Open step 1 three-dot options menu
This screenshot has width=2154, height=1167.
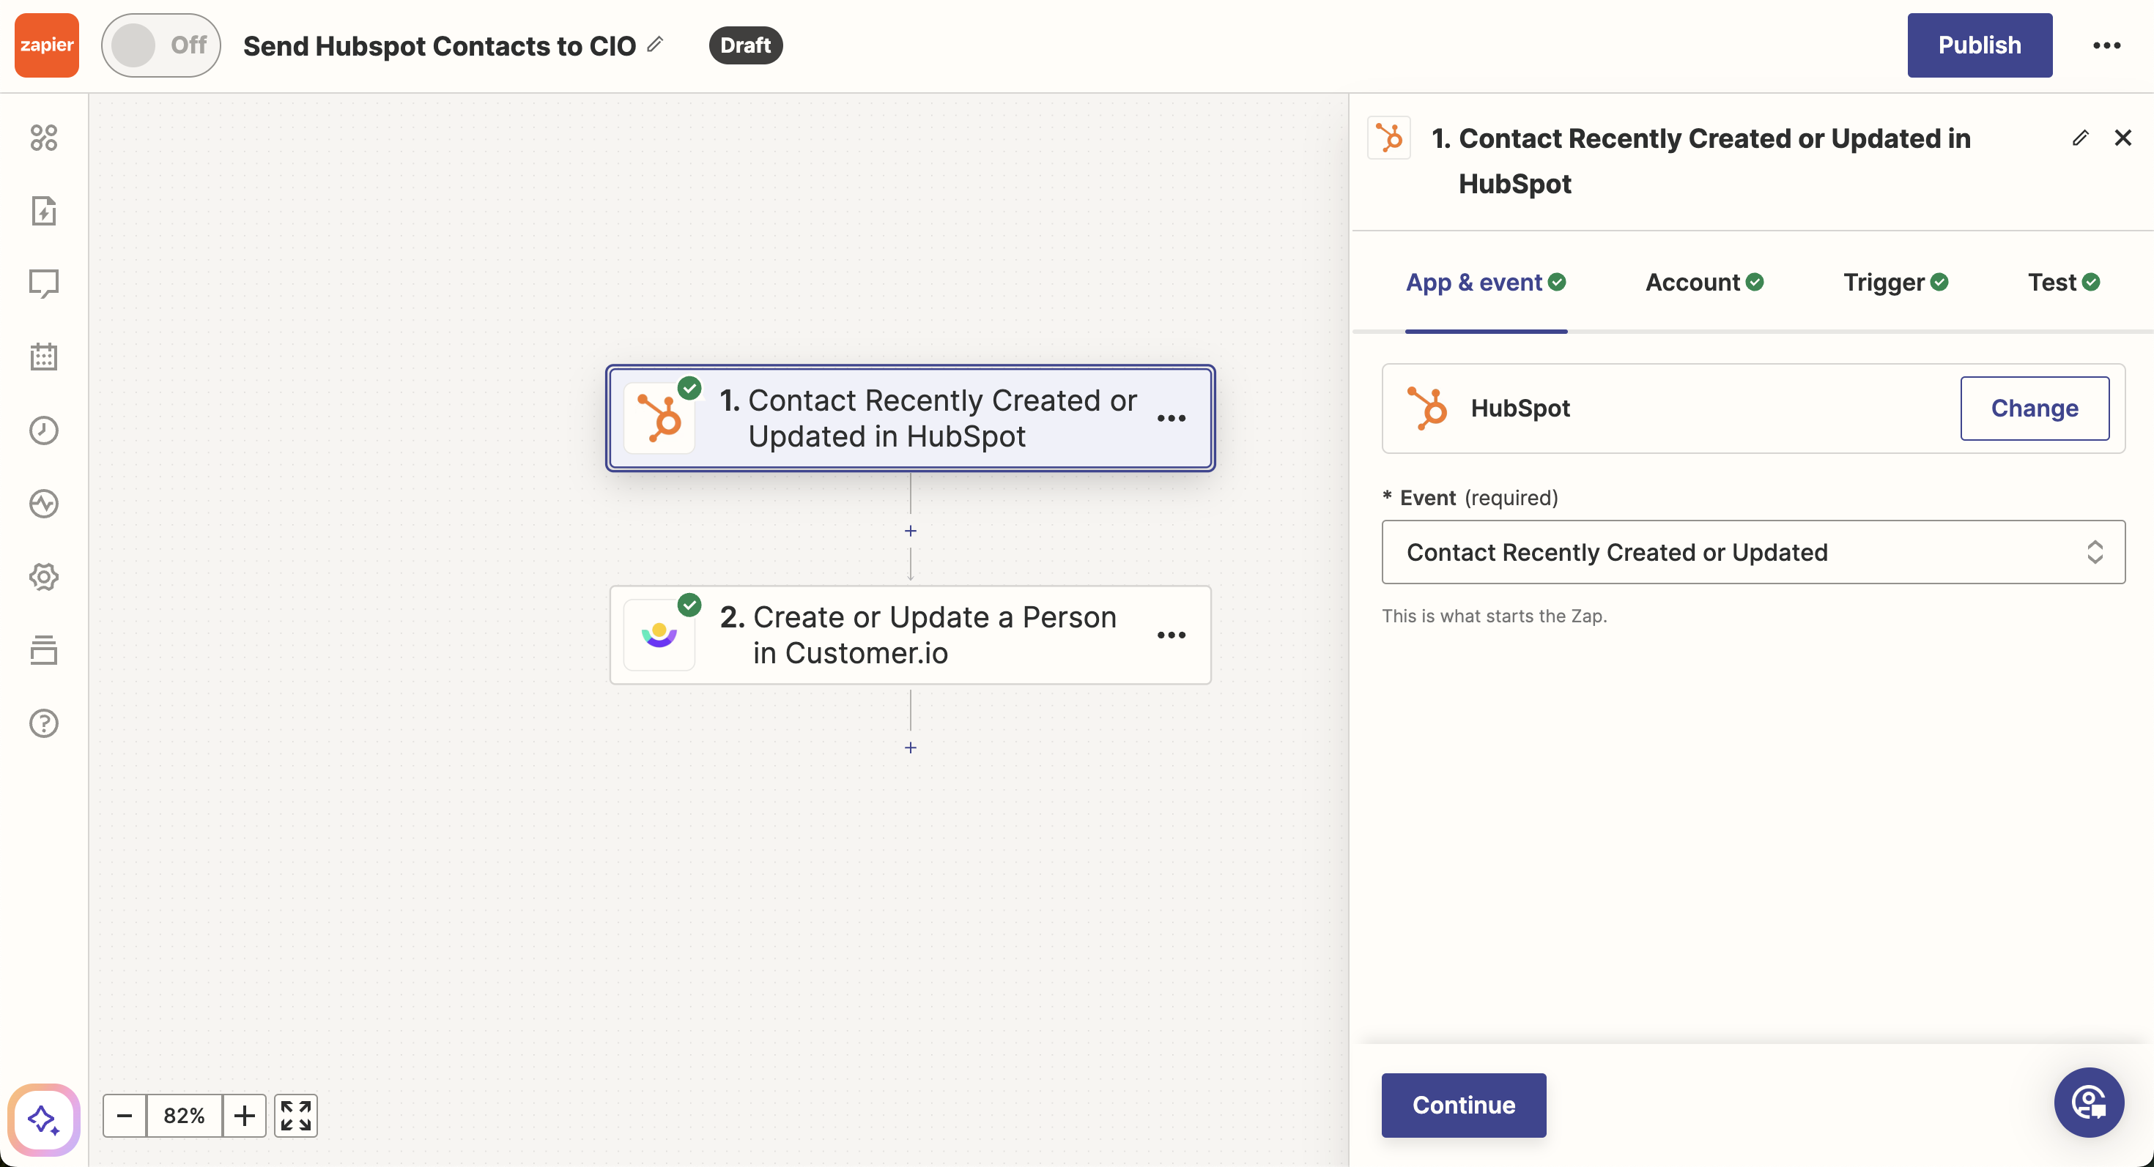coord(1171,418)
